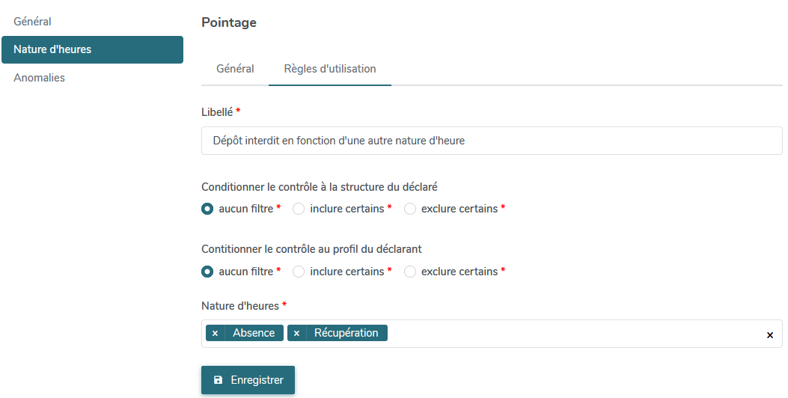Open the Règles d'utilisation tab

(x=330, y=69)
